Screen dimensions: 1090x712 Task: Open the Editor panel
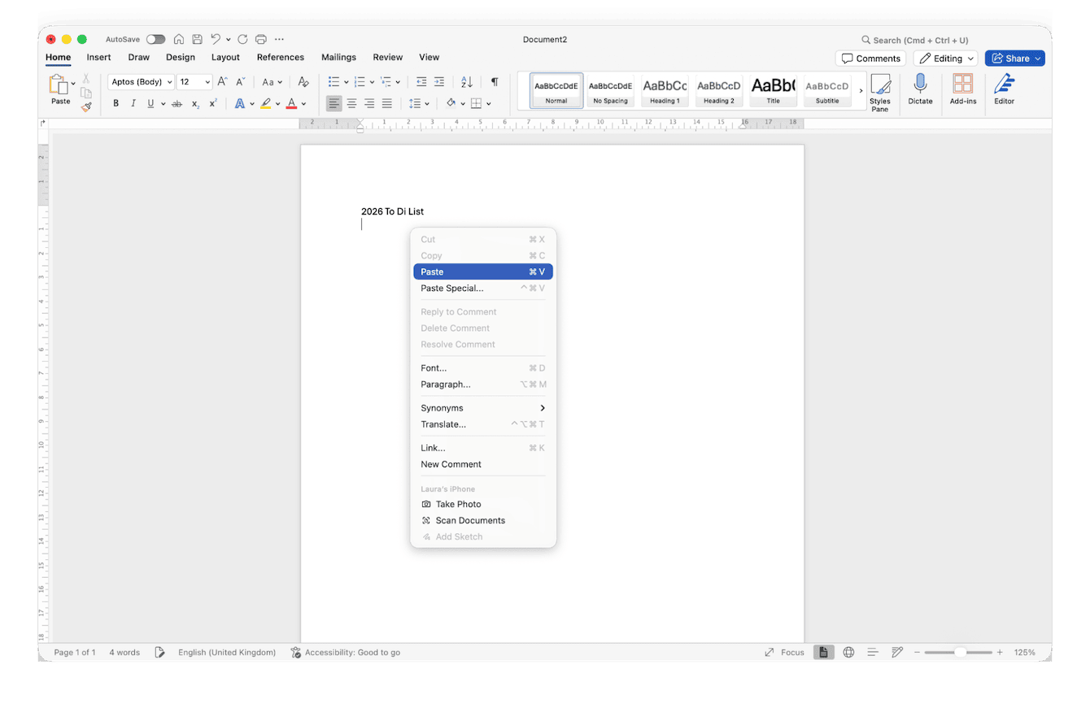[1004, 91]
